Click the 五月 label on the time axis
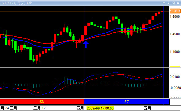Screen dimensions: 181x111 pos(148,108)
